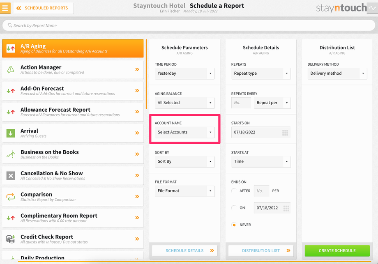This screenshot has width=378, height=264.
Task: Open the Starts At Time dropdown
Action: (x=261, y=162)
